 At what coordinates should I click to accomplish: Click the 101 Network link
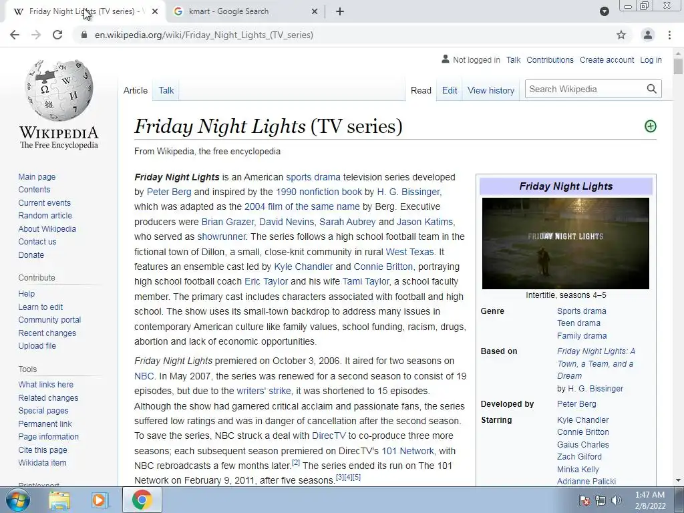click(407, 451)
